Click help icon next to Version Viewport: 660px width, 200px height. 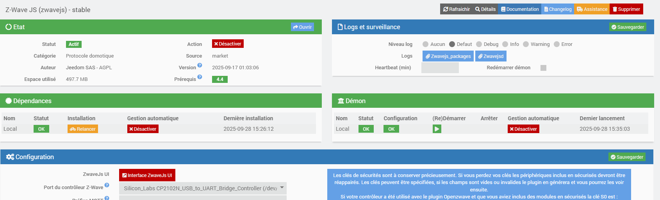[200, 65]
